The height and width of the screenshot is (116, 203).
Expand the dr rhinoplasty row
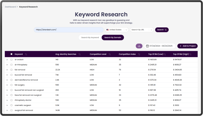pyautogui.click(x=7, y=65)
